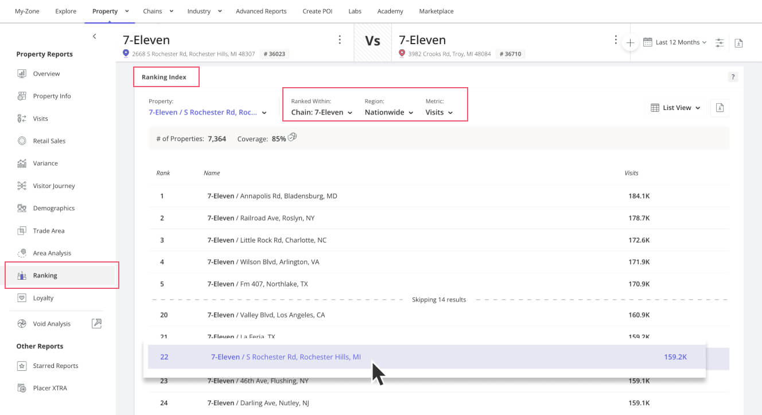This screenshot has height=415, width=762.
Task: Open options menu for Troy 7-Eleven
Action: [x=615, y=40]
